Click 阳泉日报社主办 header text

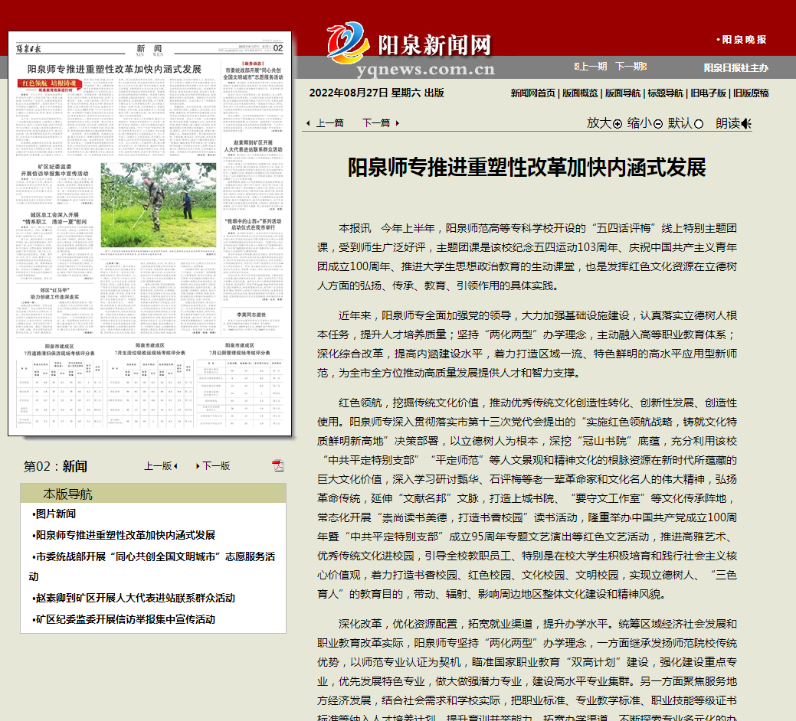click(736, 67)
